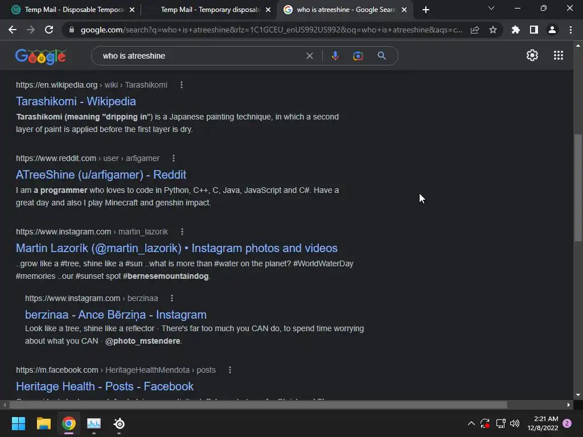Expand tab search dropdown arrow
Image resolution: width=583 pixels, height=437 pixels.
click(x=491, y=8)
